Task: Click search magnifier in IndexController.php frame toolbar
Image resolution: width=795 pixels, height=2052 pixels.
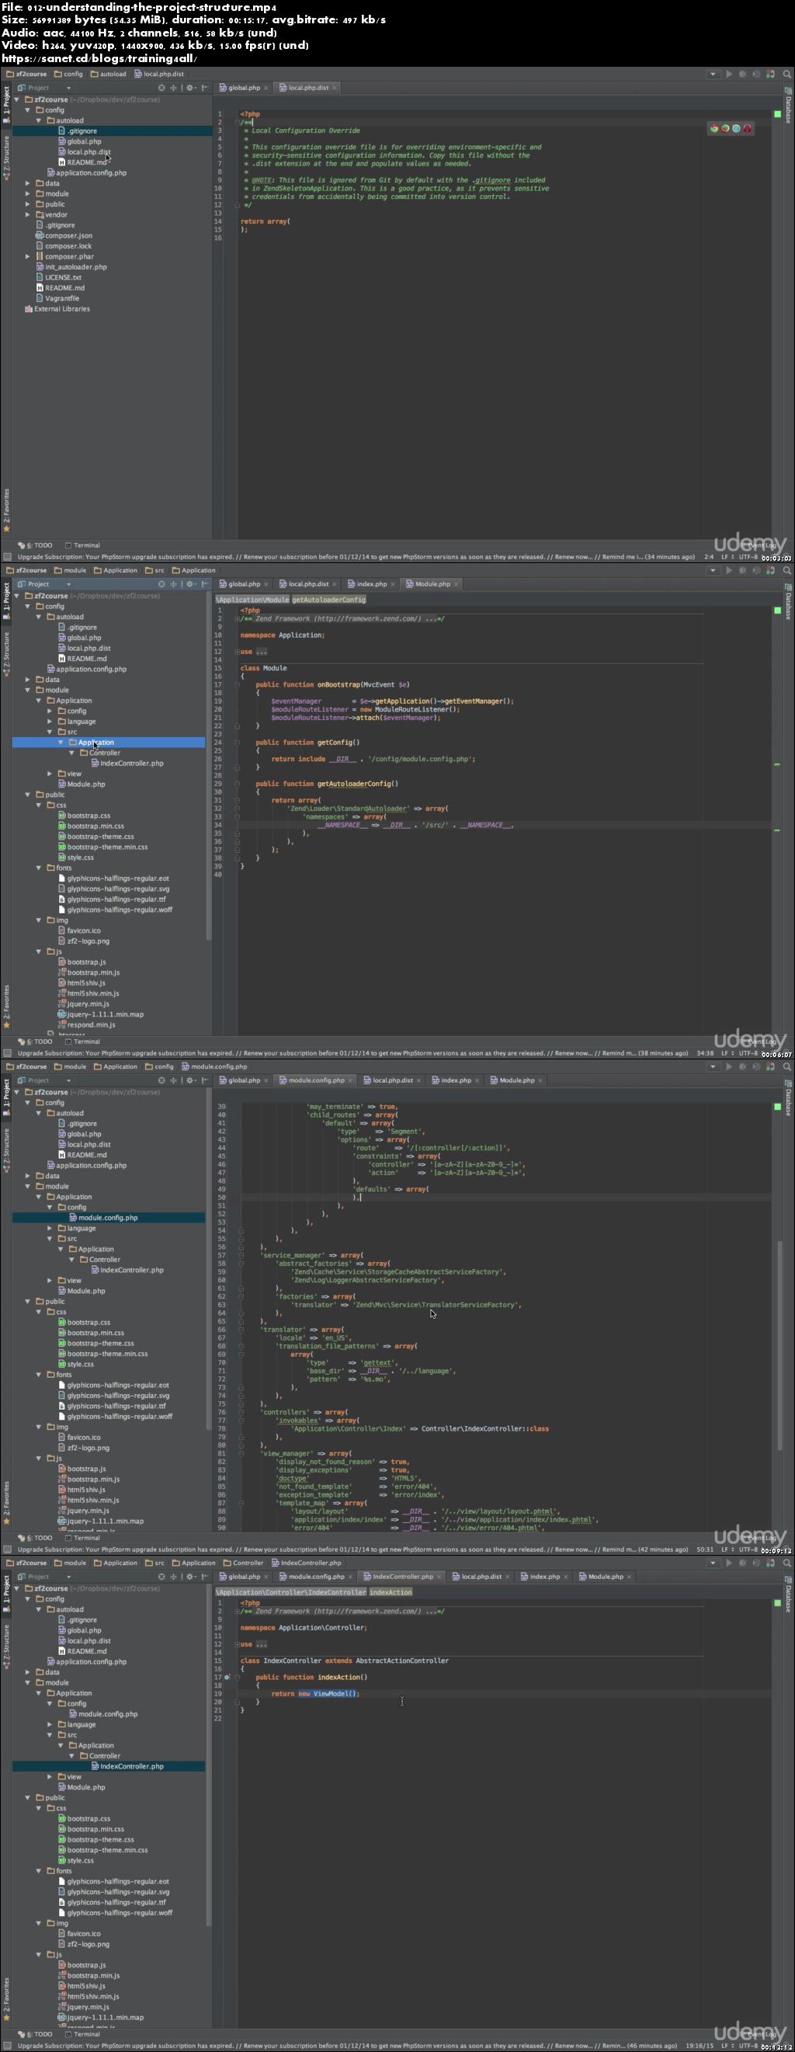Action: (787, 1563)
